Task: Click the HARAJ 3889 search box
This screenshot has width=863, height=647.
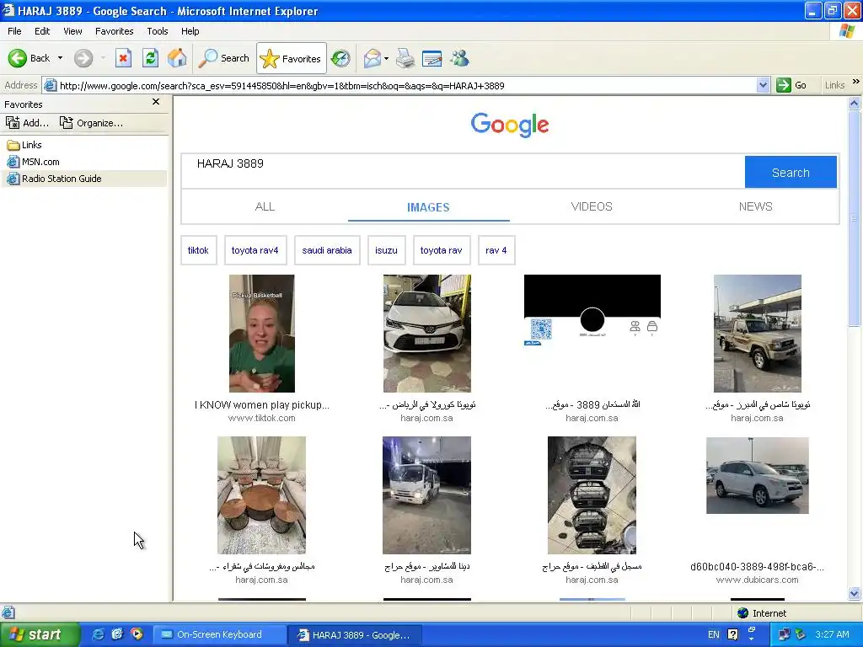Action: coord(463,172)
